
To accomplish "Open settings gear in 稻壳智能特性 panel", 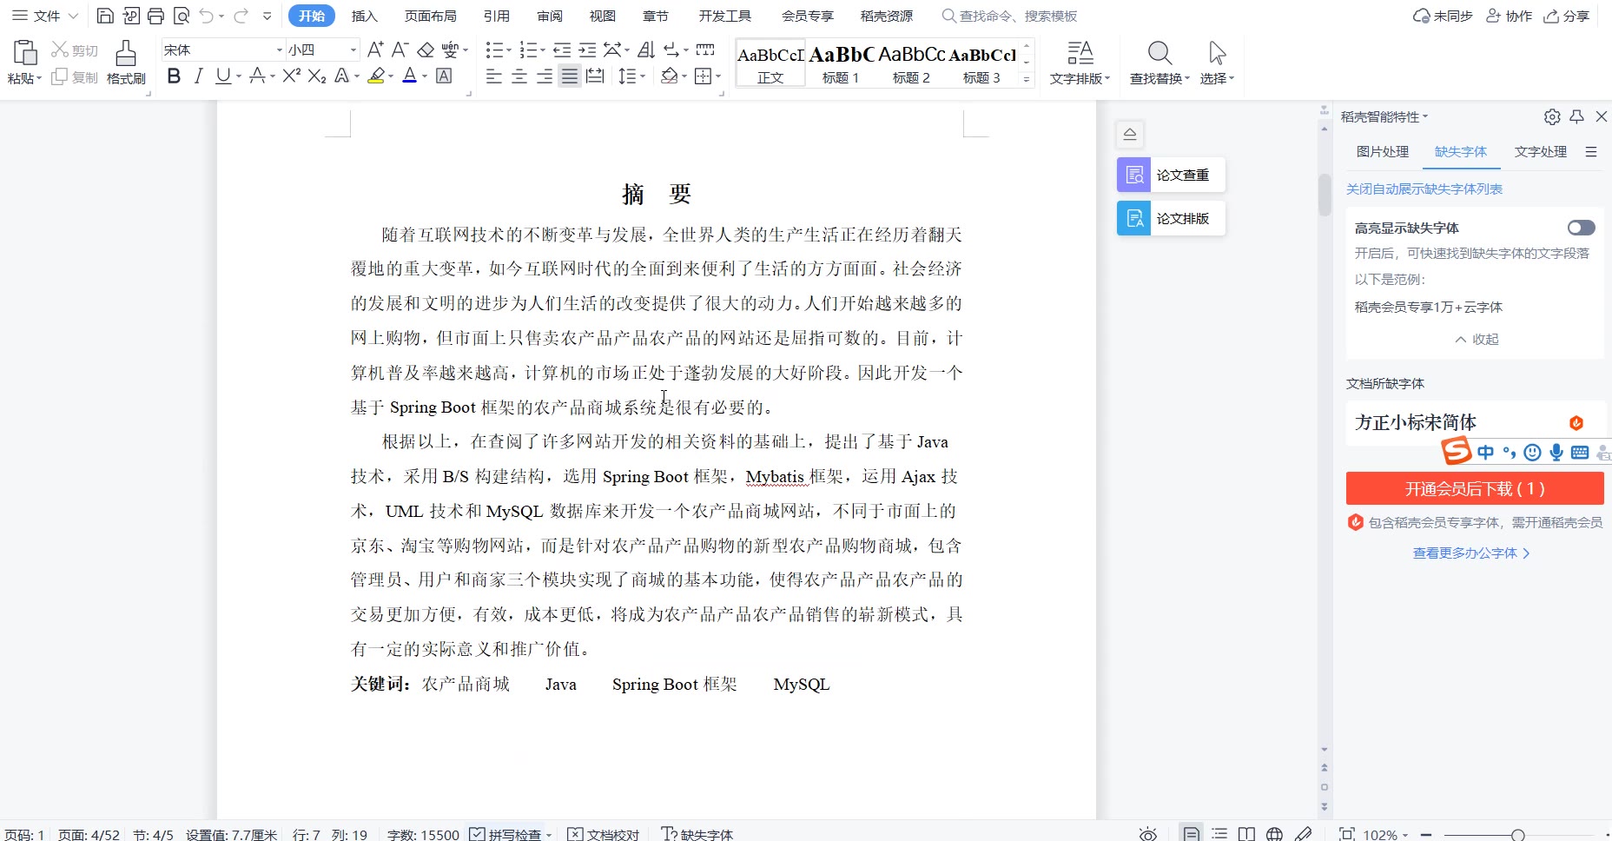I will point(1552,116).
